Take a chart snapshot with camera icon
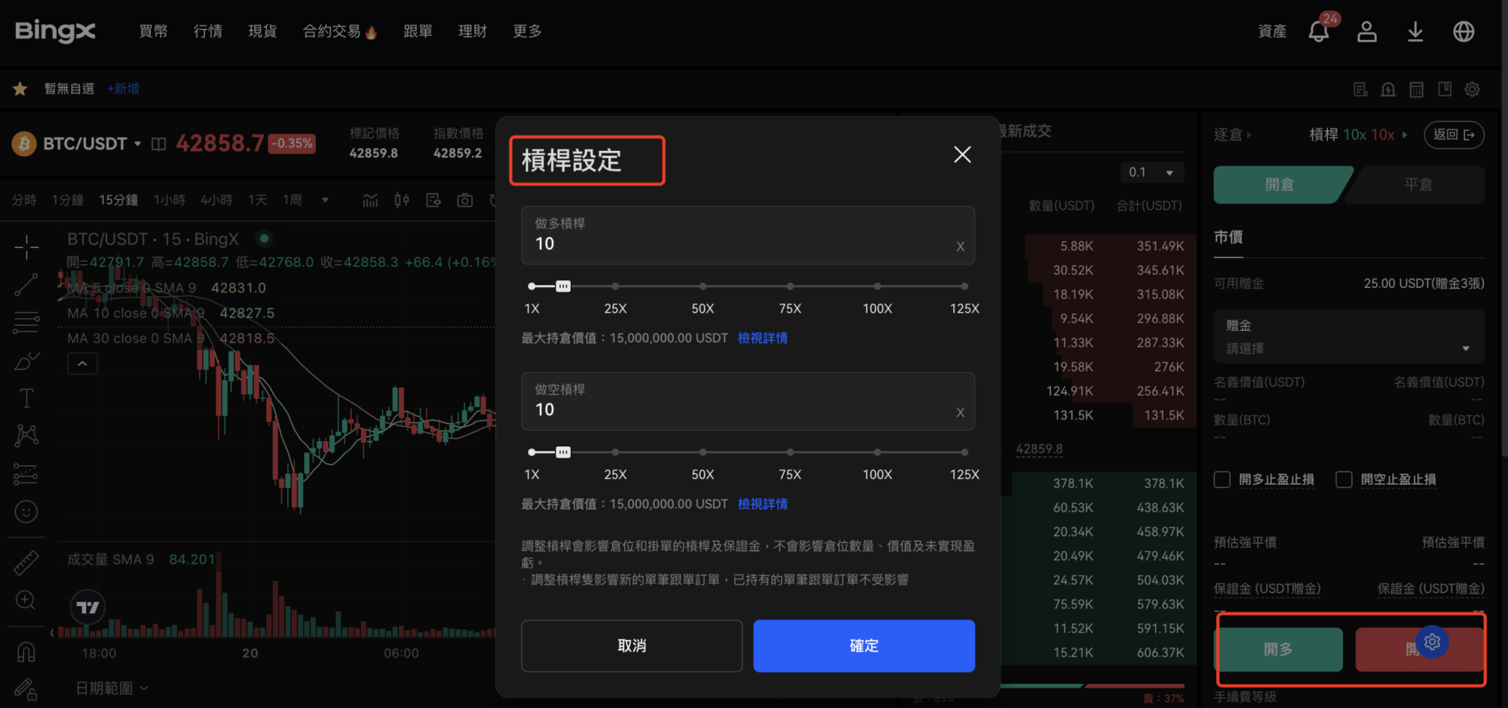 (x=464, y=199)
